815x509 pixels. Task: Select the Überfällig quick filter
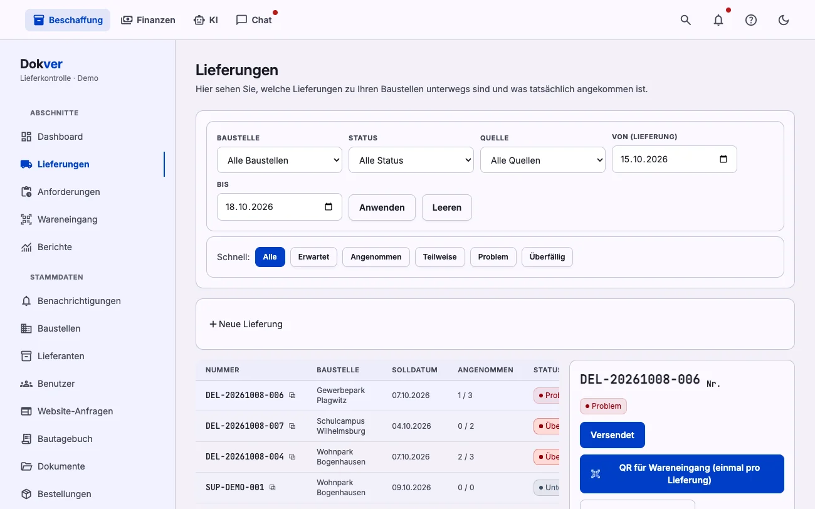(547, 257)
